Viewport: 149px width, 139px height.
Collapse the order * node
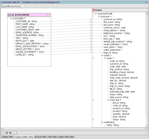pos(105,58)
